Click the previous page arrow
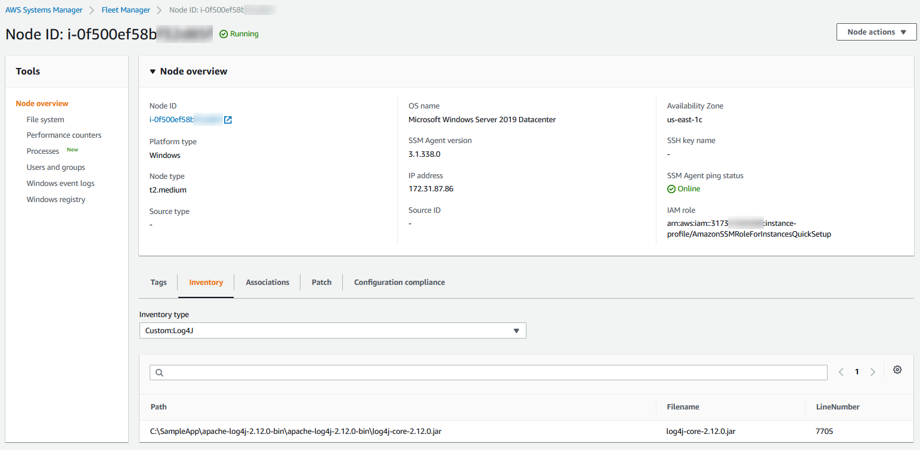 coord(841,371)
